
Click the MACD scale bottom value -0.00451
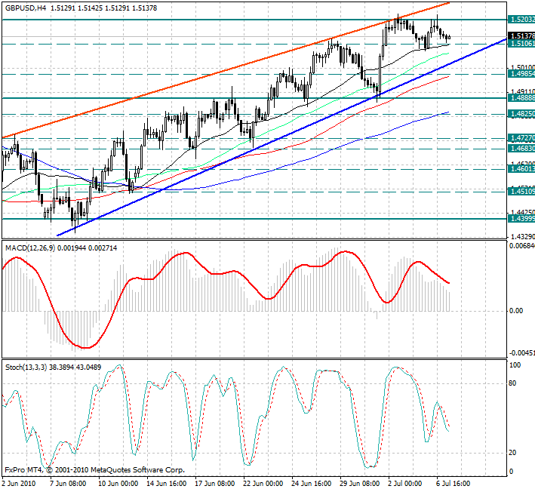point(521,353)
